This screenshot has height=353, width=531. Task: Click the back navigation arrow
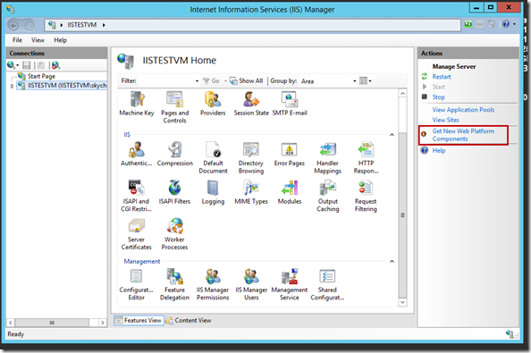click(13, 25)
